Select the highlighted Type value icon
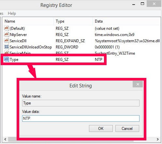 [6, 59]
